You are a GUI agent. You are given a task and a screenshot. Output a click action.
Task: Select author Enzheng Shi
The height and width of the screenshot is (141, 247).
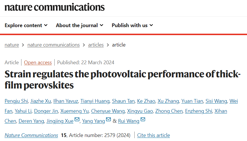(199, 111)
